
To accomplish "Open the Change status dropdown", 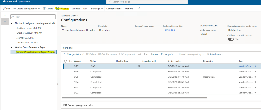I will (74, 54).
